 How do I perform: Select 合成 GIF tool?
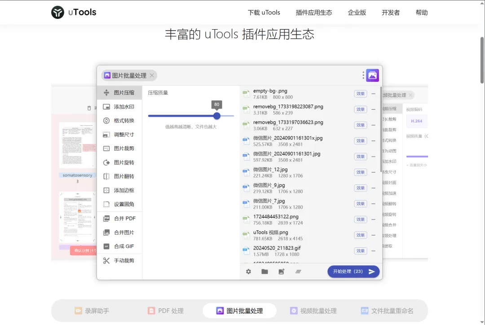[119, 246]
